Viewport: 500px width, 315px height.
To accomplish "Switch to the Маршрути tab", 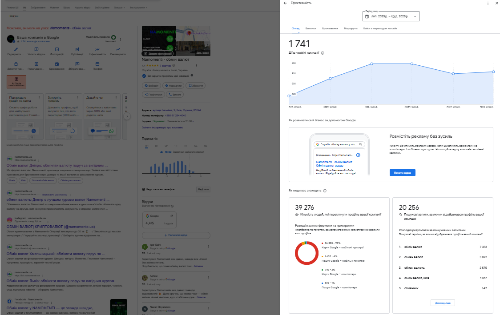I will (351, 28).
